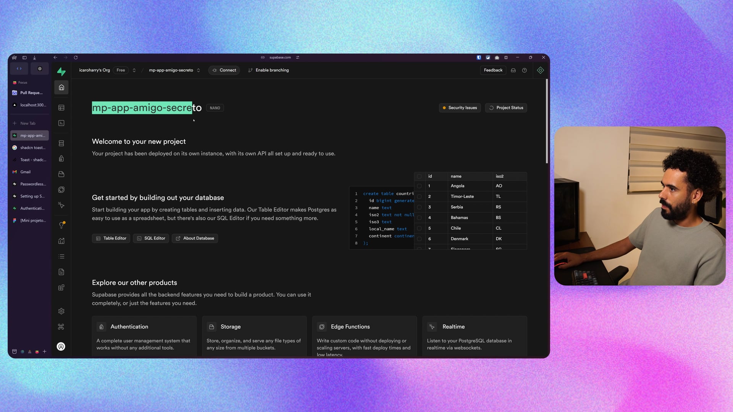Expand the mp-app-amigo-secreto project switcher
Viewport: 733px width, 412px height.
point(199,70)
